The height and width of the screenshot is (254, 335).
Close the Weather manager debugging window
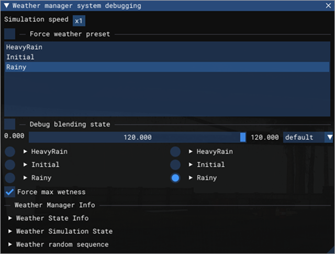point(328,6)
